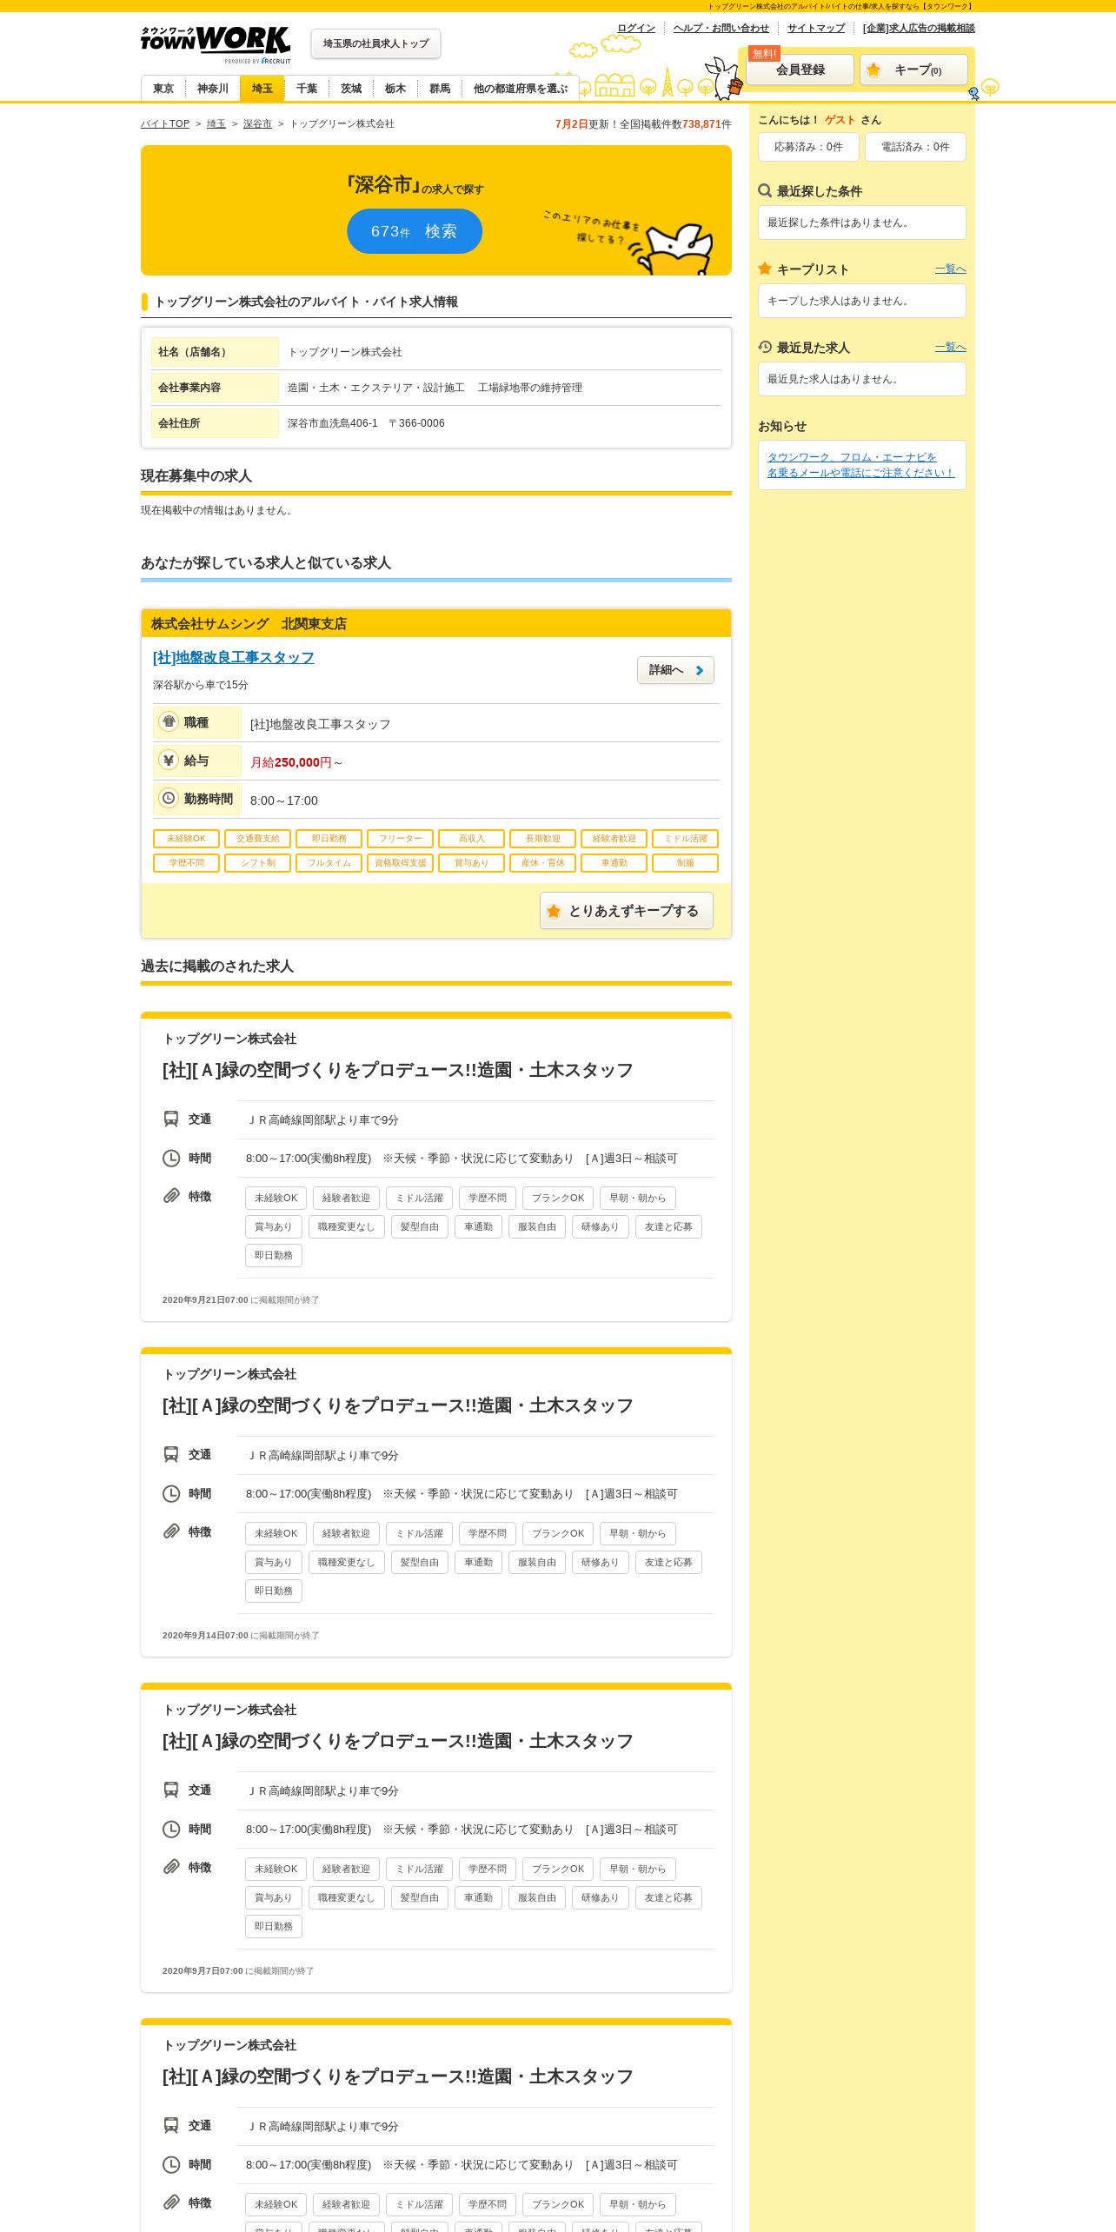Click the フルタイム orange tag

coord(329,863)
